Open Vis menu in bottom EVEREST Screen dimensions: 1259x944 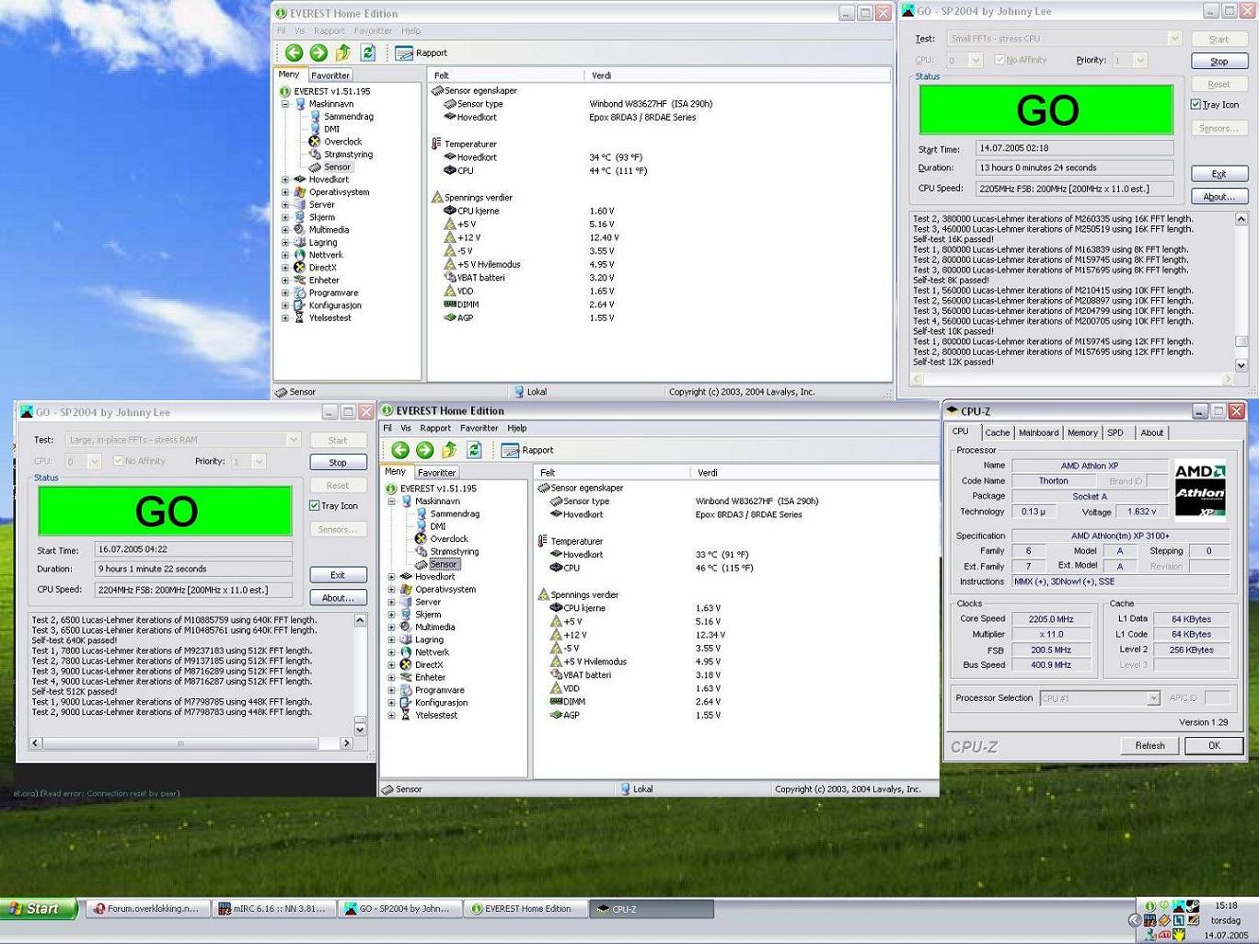click(406, 428)
